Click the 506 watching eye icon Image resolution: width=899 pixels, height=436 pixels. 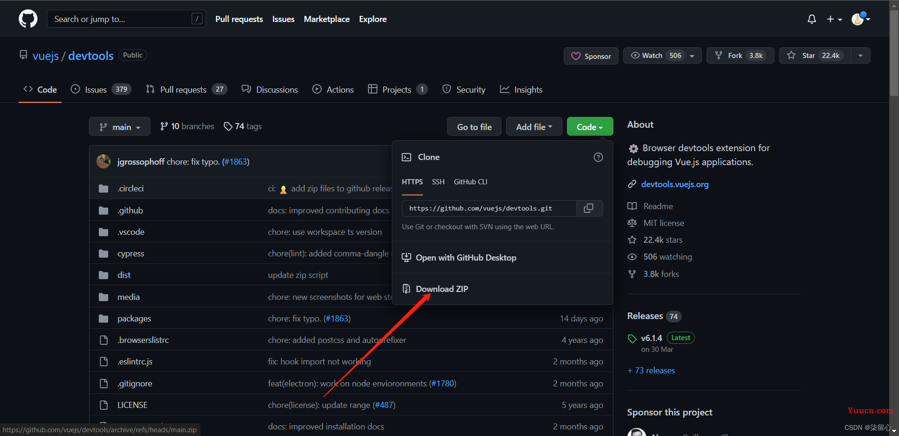click(x=632, y=257)
